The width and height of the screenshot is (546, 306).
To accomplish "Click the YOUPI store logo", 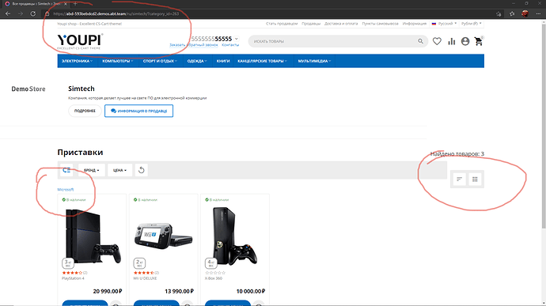I will 80,41.
